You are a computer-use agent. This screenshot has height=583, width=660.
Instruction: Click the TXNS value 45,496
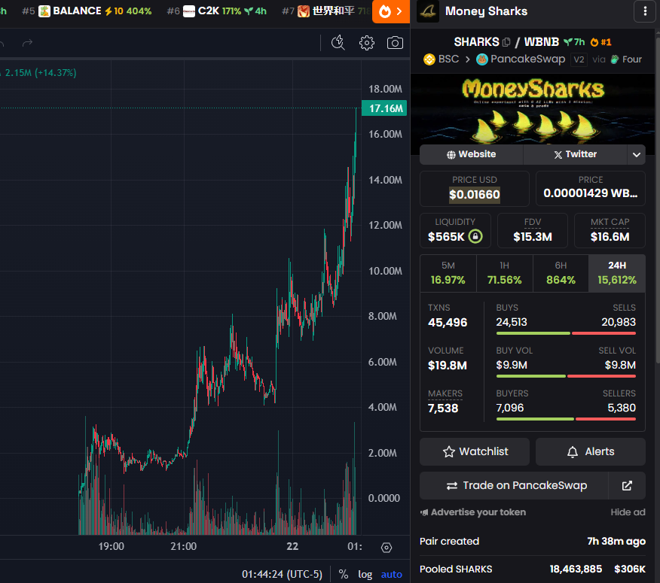click(x=448, y=323)
